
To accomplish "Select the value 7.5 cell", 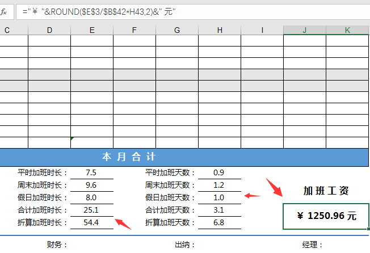I will (92, 172).
